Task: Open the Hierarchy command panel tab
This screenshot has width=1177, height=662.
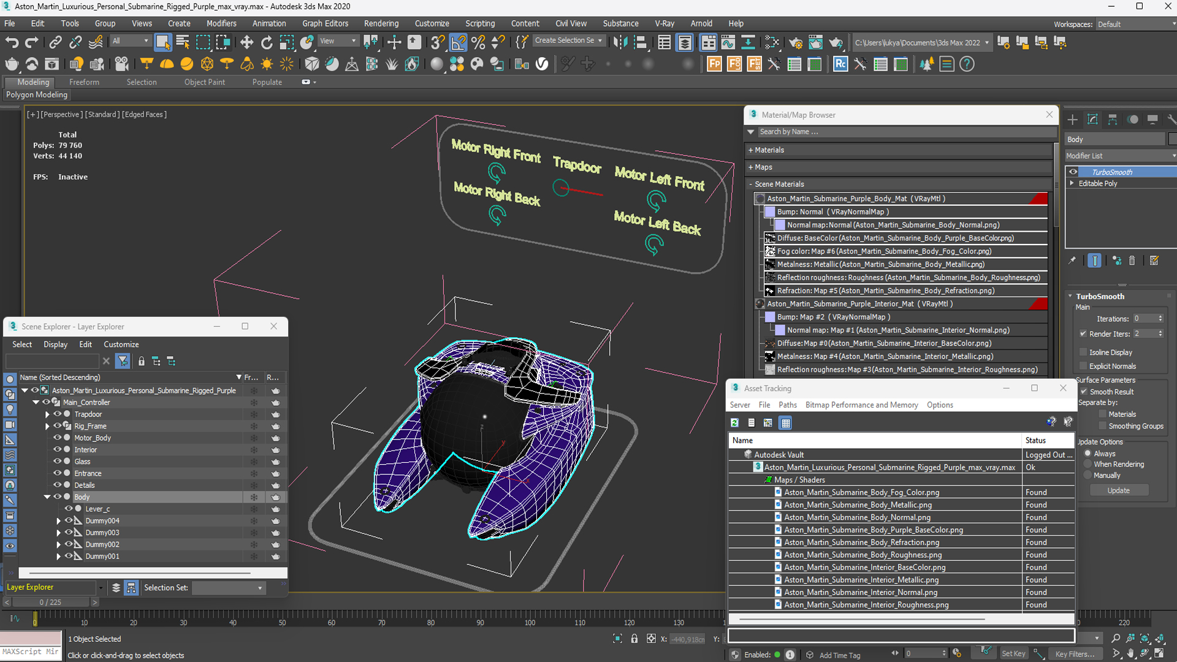Action: click(1113, 120)
